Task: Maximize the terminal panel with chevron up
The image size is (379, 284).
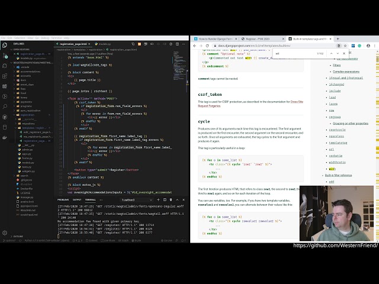Action: coord(177,200)
